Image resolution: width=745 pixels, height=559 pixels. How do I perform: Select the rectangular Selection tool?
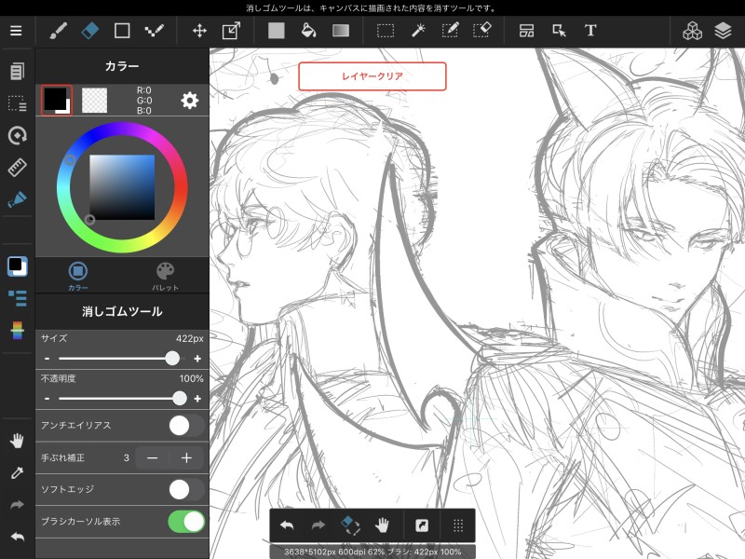pyautogui.click(x=386, y=31)
